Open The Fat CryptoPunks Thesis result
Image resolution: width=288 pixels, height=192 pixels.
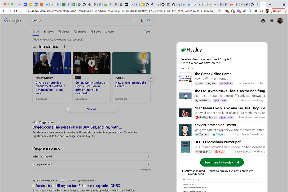[x=230, y=91]
